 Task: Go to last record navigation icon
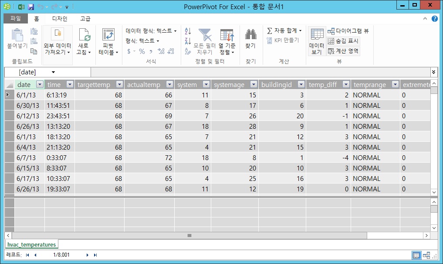[95, 255]
